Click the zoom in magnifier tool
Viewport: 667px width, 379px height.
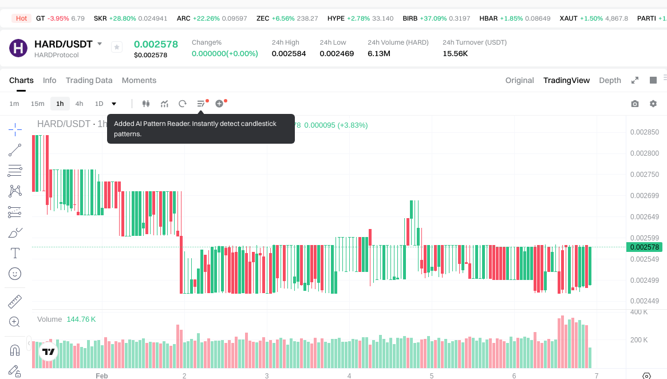pyautogui.click(x=15, y=322)
